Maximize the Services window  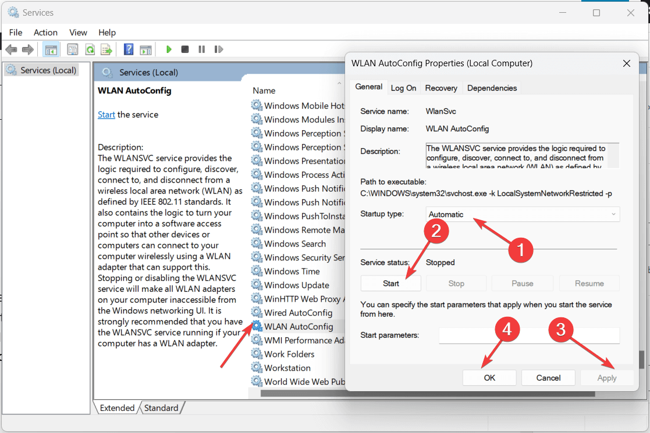(596, 13)
